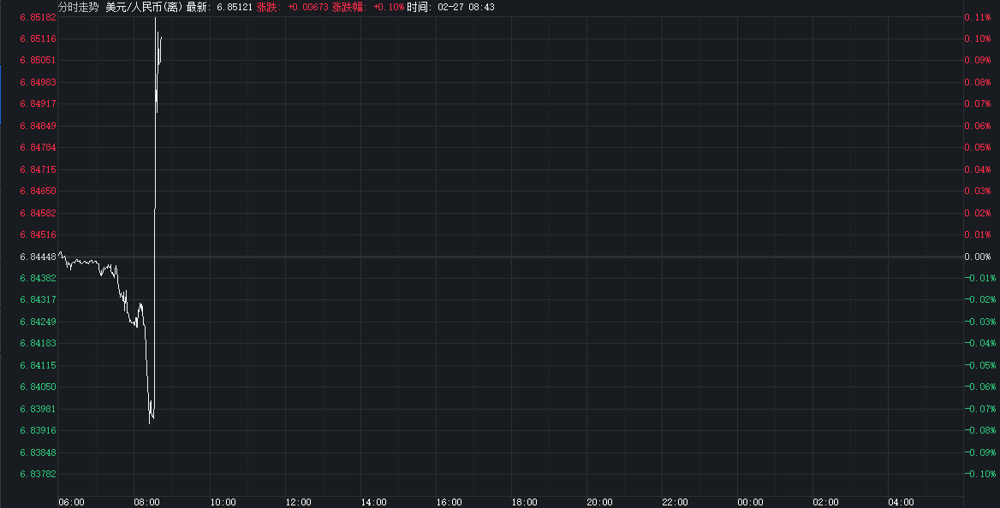Screen dimensions: 1000x508
Task: Select the 12:00 time axis label
Action: (298, 502)
